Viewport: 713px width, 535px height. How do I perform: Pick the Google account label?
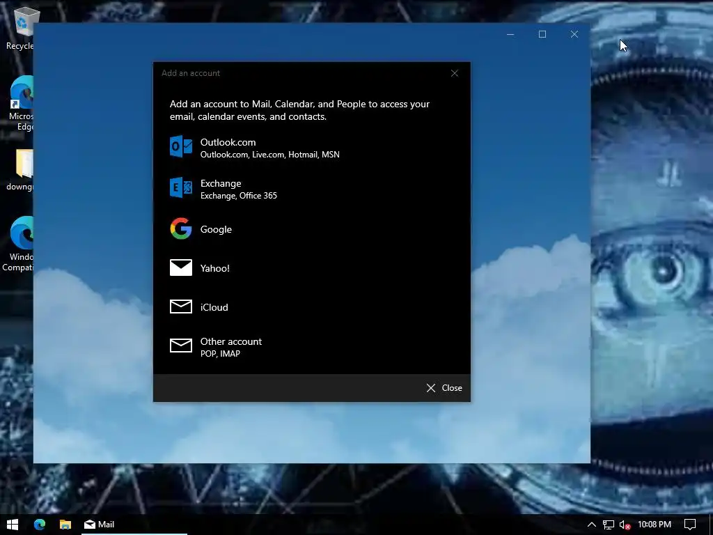216,229
